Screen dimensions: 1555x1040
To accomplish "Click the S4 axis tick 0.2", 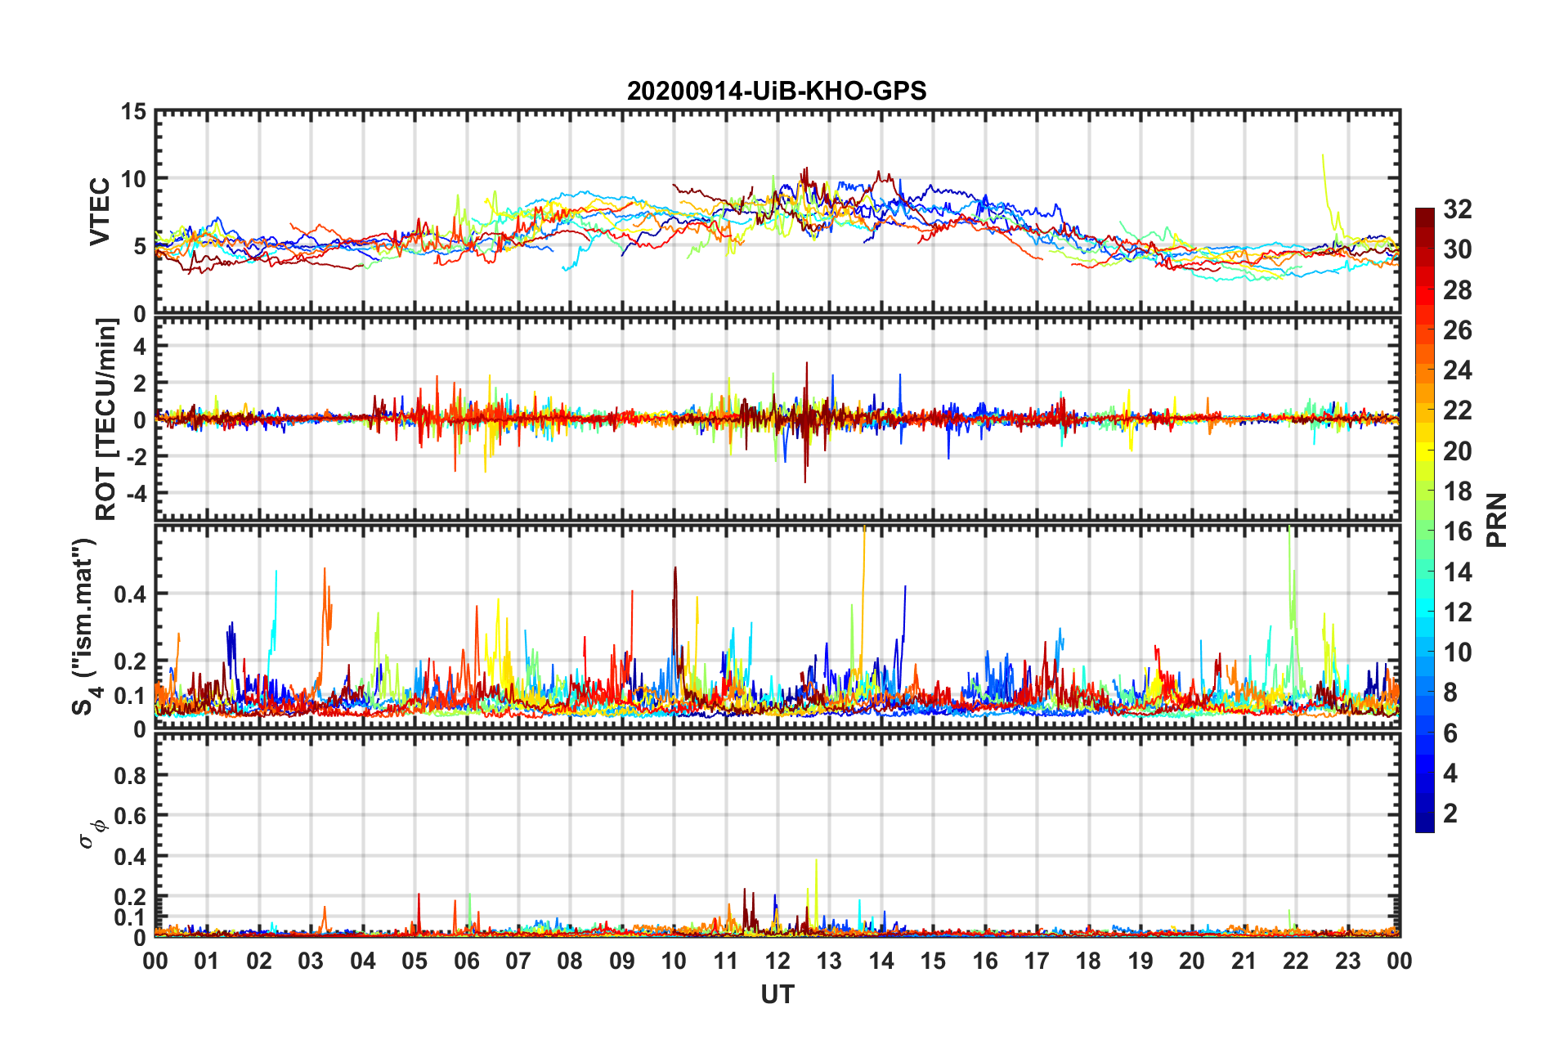I will tap(130, 661).
